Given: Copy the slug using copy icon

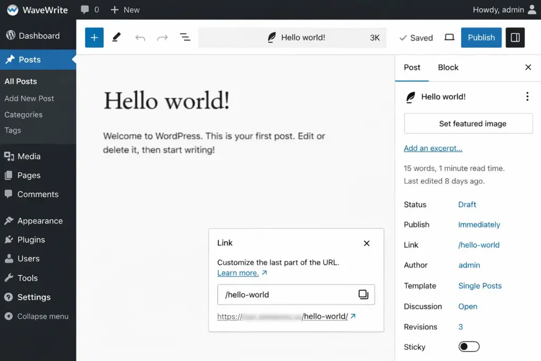Looking at the screenshot, I should click(x=363, y=294).
